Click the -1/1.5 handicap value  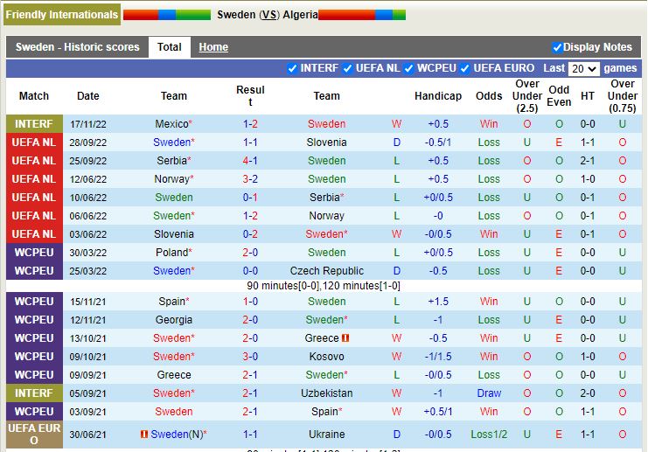tap(438, 357)
